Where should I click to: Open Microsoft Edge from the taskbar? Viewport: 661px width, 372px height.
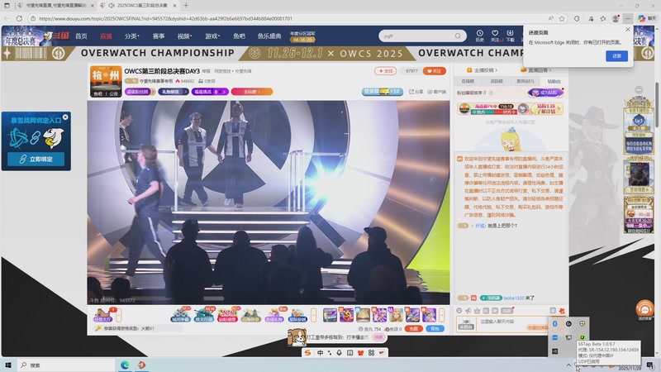tap(125, 365)
